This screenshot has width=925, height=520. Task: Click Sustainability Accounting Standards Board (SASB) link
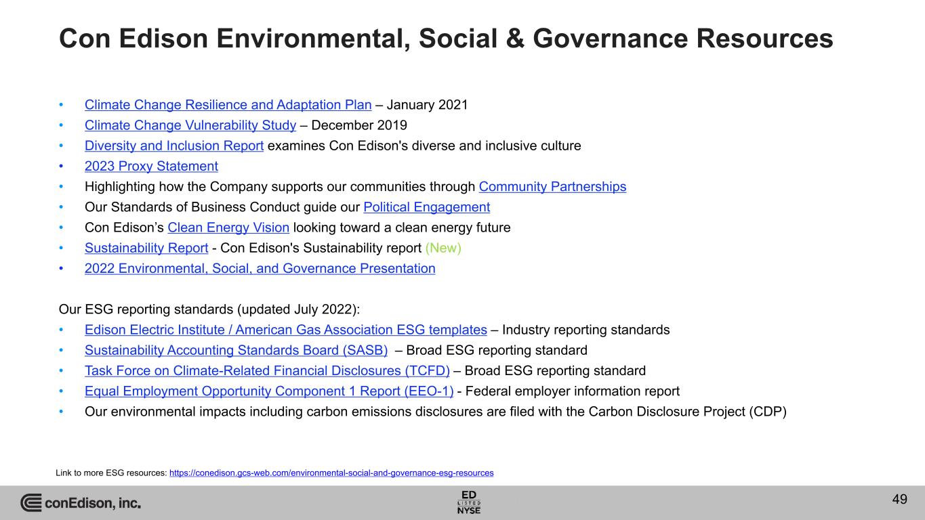(x=236, y=350)
